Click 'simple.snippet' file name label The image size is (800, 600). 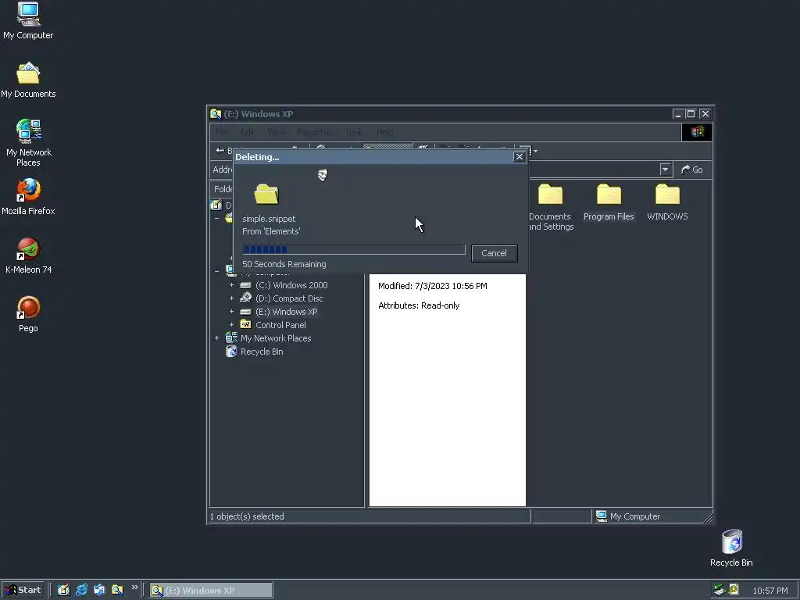269,219
